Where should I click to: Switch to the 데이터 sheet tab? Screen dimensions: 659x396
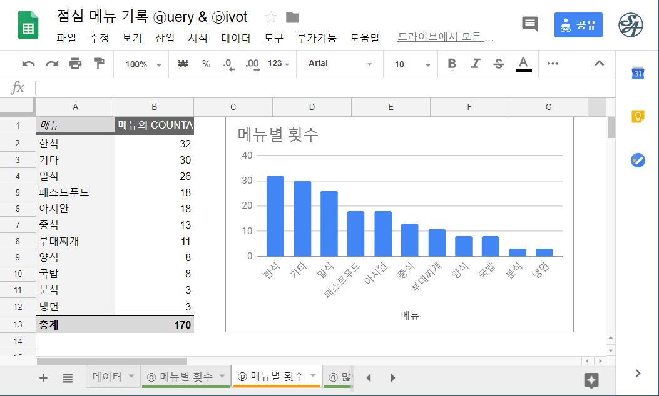click(108, 377)
